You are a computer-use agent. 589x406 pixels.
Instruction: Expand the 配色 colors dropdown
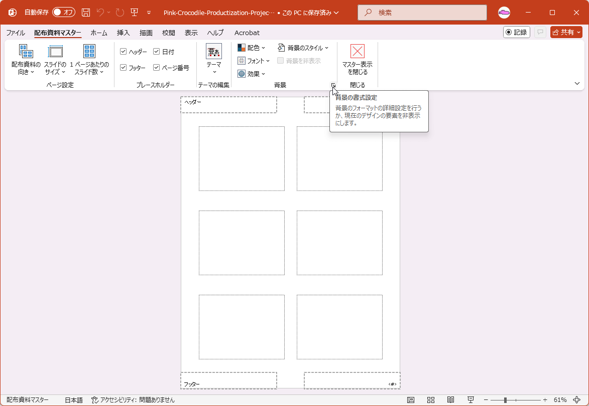pos(251,48)
